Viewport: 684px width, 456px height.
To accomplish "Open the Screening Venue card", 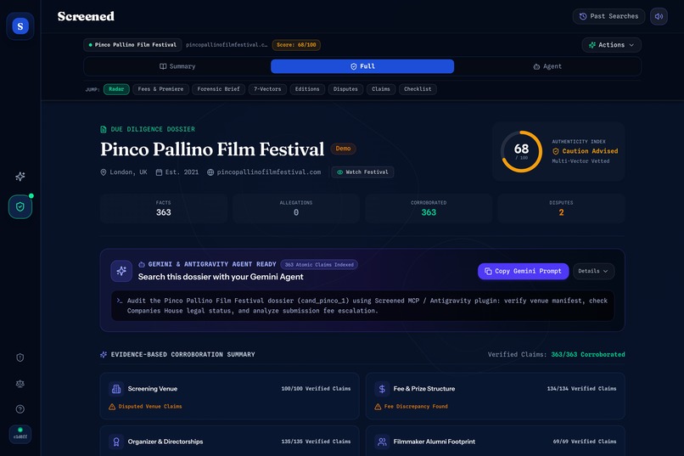I will coord(229,397).
